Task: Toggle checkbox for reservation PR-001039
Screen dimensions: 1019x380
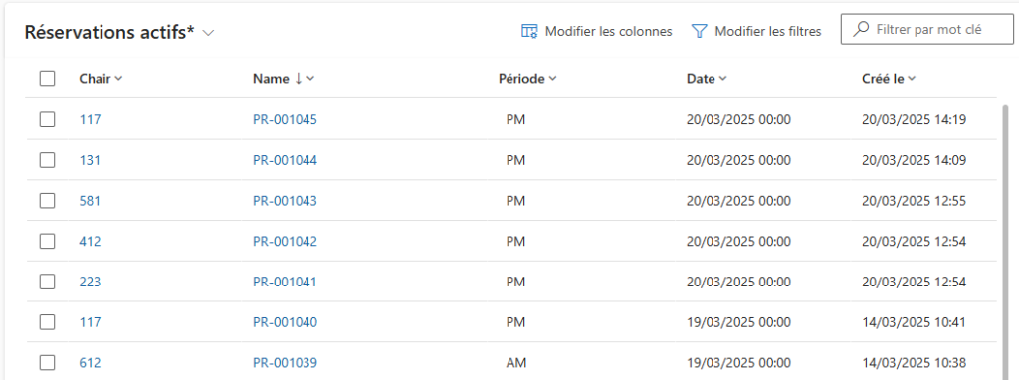Action: click(x=47, y=362)
